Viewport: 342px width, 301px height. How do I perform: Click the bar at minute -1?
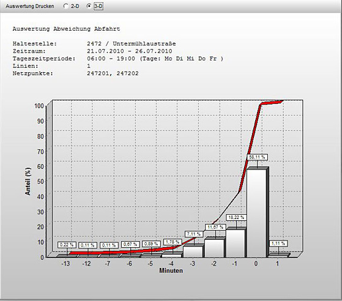[236, 243]
